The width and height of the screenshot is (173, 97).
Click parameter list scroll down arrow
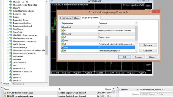click(136, 51)
